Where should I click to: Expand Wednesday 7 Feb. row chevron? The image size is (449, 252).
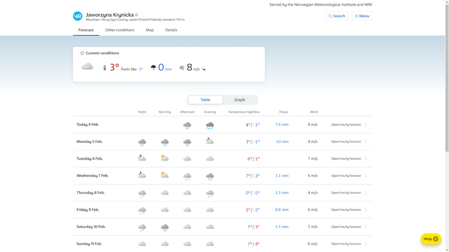366,176
